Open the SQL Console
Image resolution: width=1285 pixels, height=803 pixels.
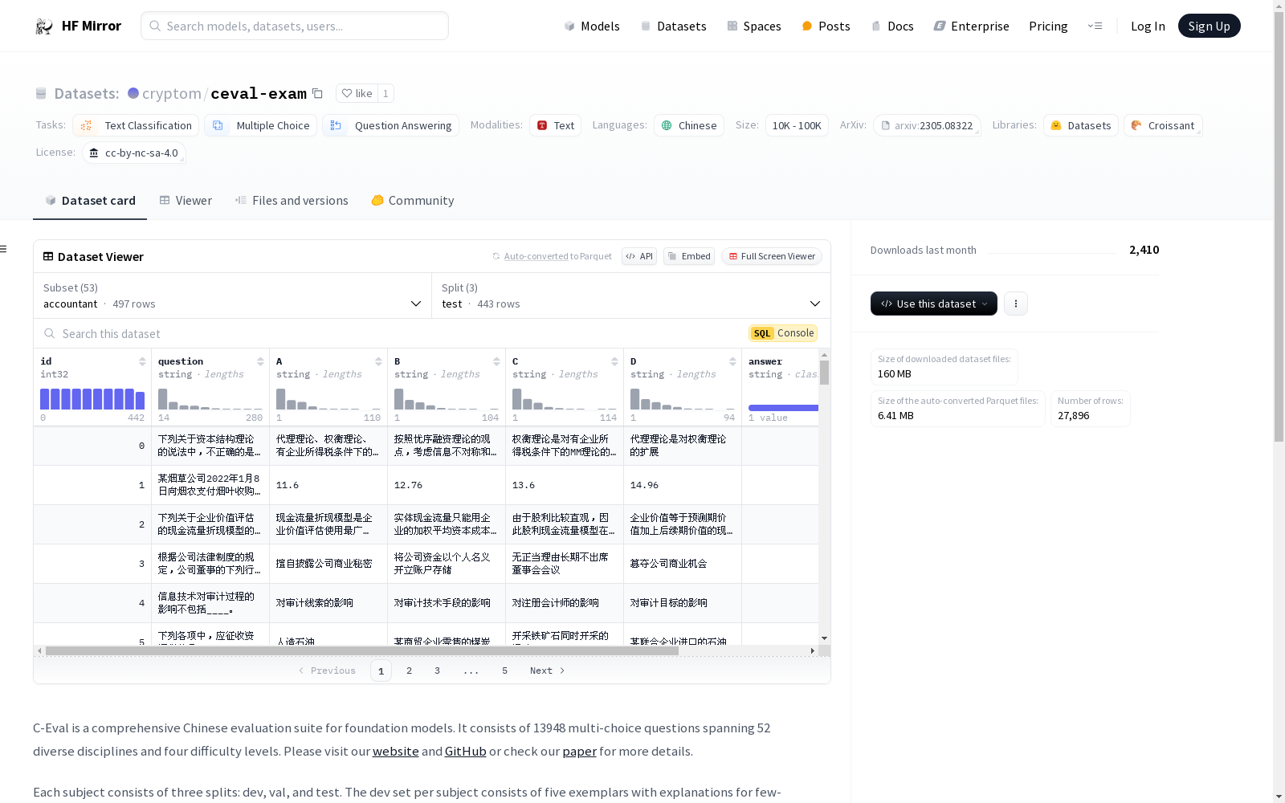tap(783, 333)
